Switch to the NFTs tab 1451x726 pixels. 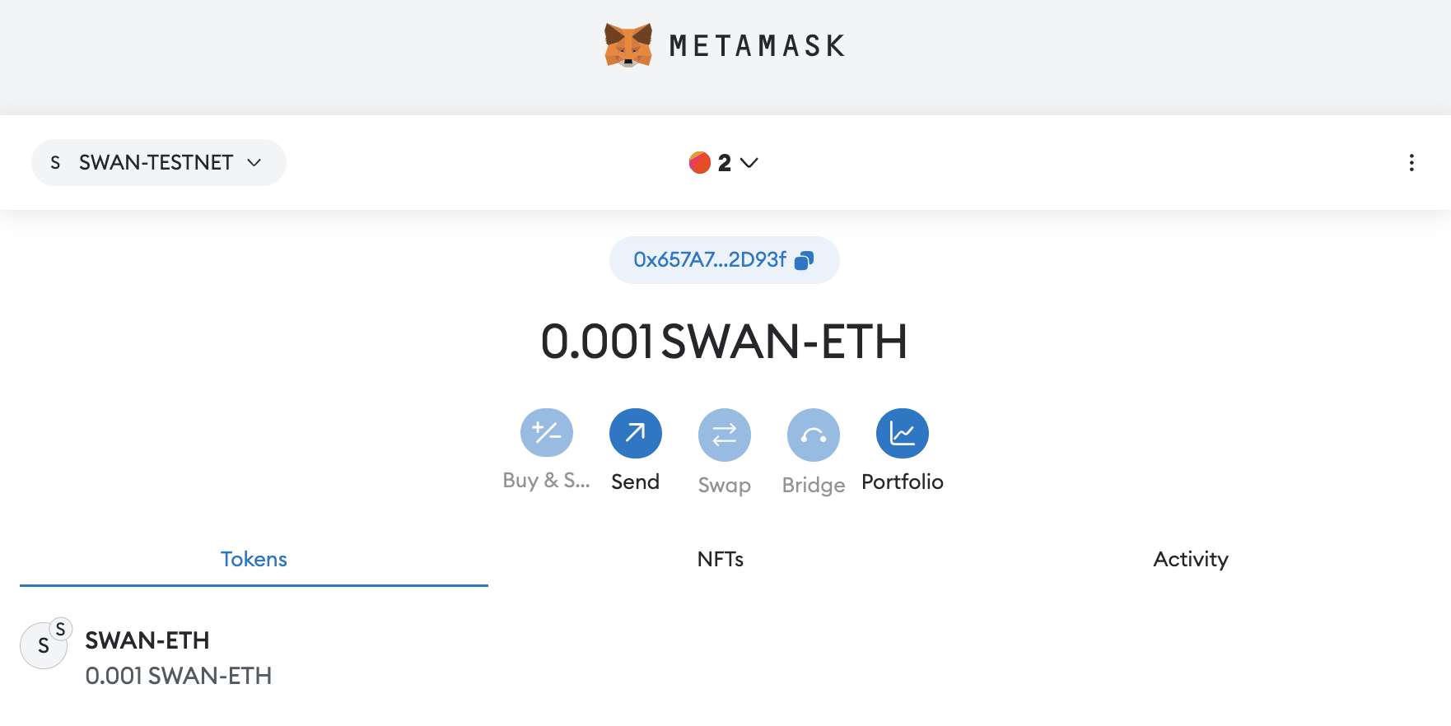720,560
